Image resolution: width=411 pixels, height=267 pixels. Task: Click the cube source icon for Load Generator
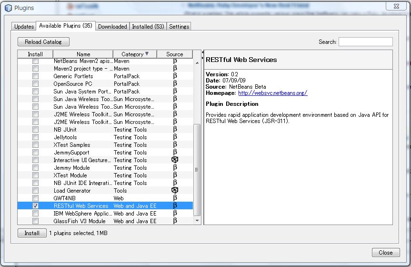pos(175,190)
